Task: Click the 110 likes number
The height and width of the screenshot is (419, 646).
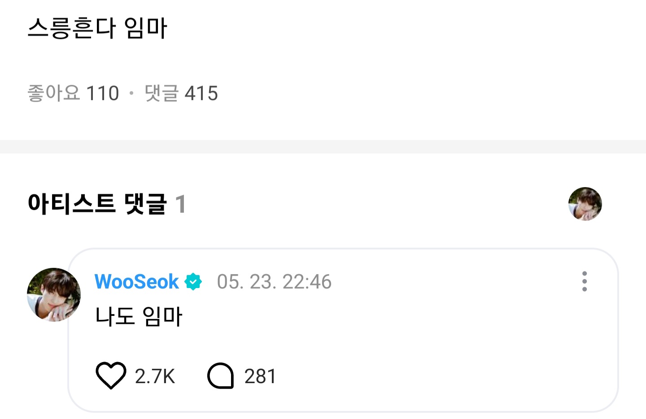Action: click(x=103, y=93)
